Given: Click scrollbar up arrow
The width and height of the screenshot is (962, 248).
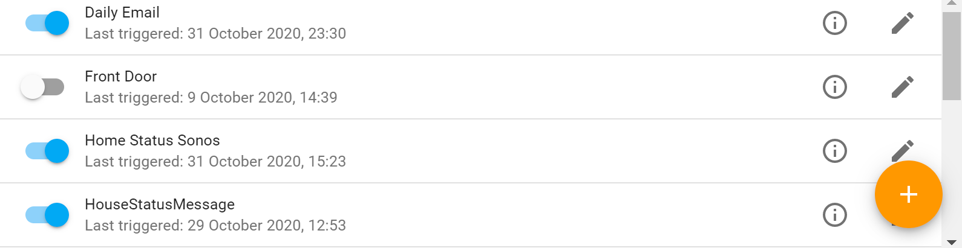Looking at the screenshot, I should [x=952, y=4].
